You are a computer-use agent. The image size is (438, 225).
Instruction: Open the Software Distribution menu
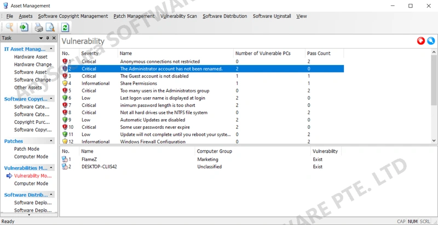pos(225,16)
